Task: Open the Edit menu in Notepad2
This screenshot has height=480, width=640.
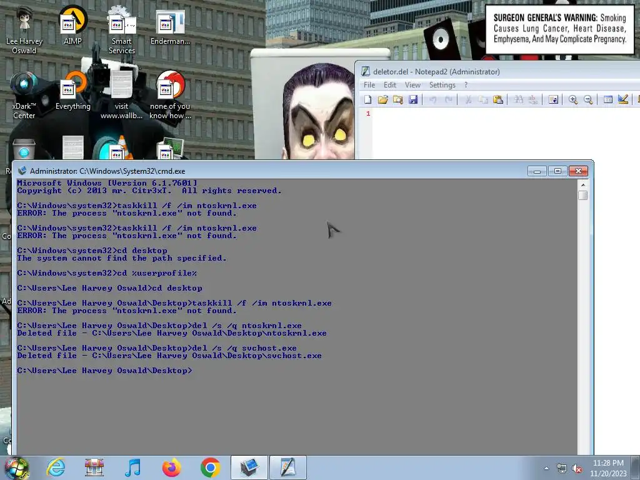Action: 390,85
